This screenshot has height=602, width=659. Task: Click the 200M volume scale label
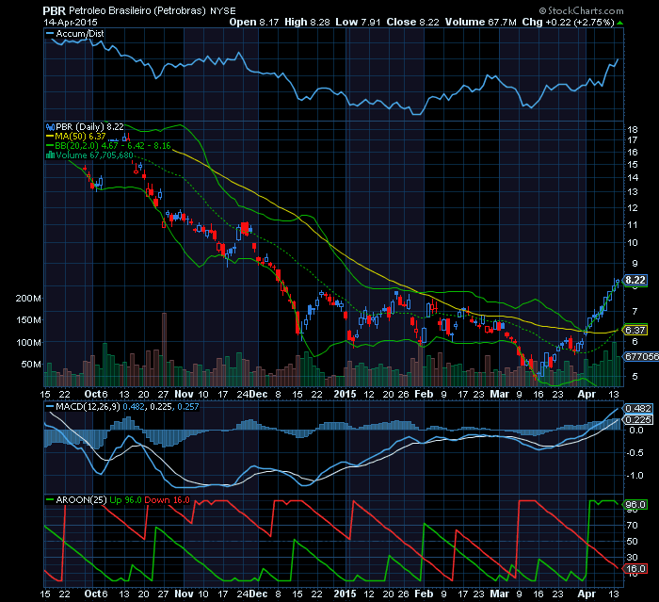point(28,299)
